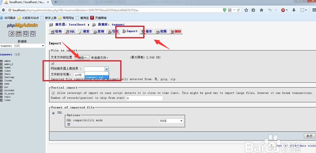Switch to the SQL tab
Viewport: 316px width, 153px height.
(70, 32)
